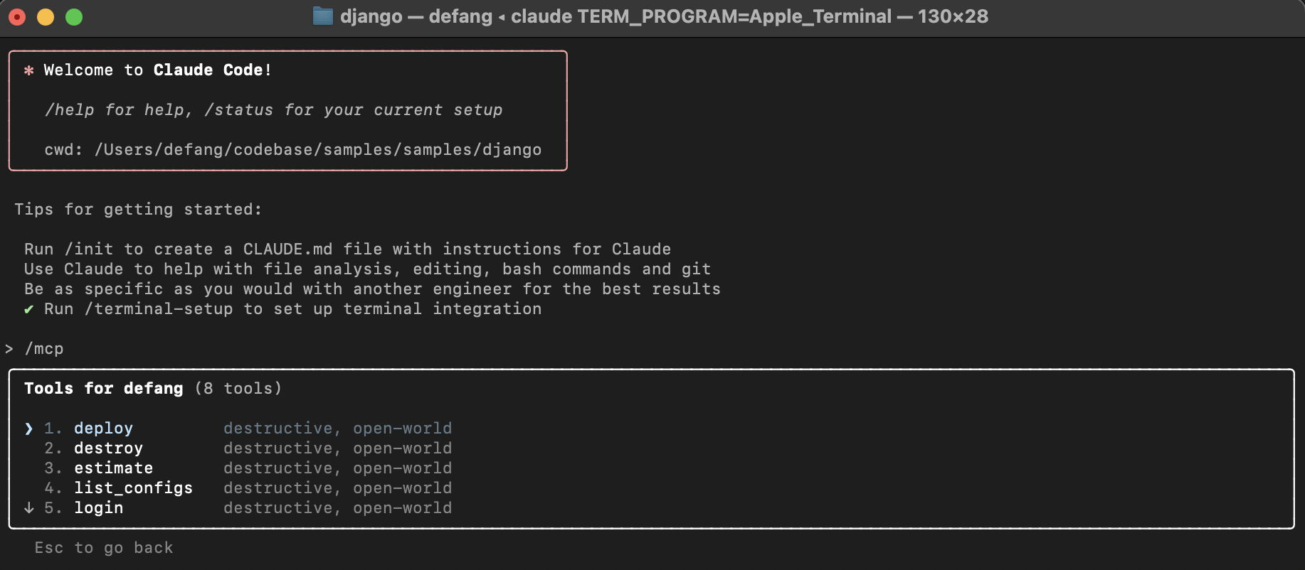
Task: Click the orange asterisk Claude Code logo
Action: coord(28,70)
